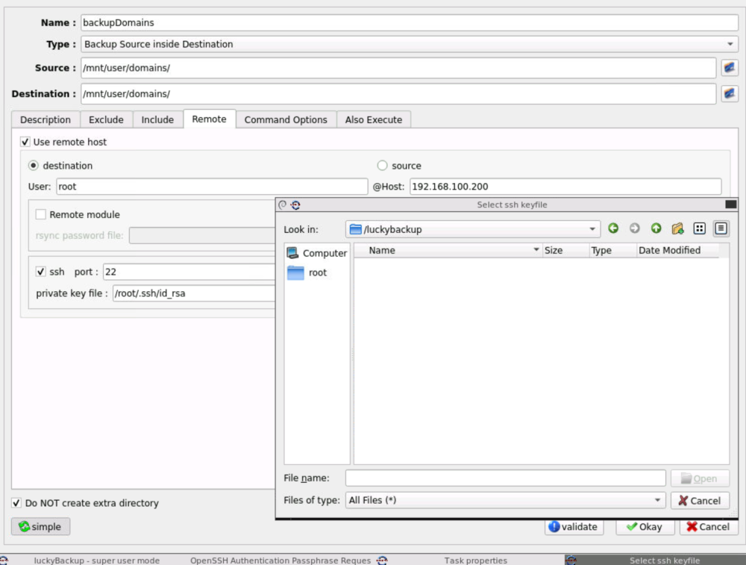Switch to the Command Options tab
The width and height of the screenshot is (746, 565).
[x=286, y=120]
